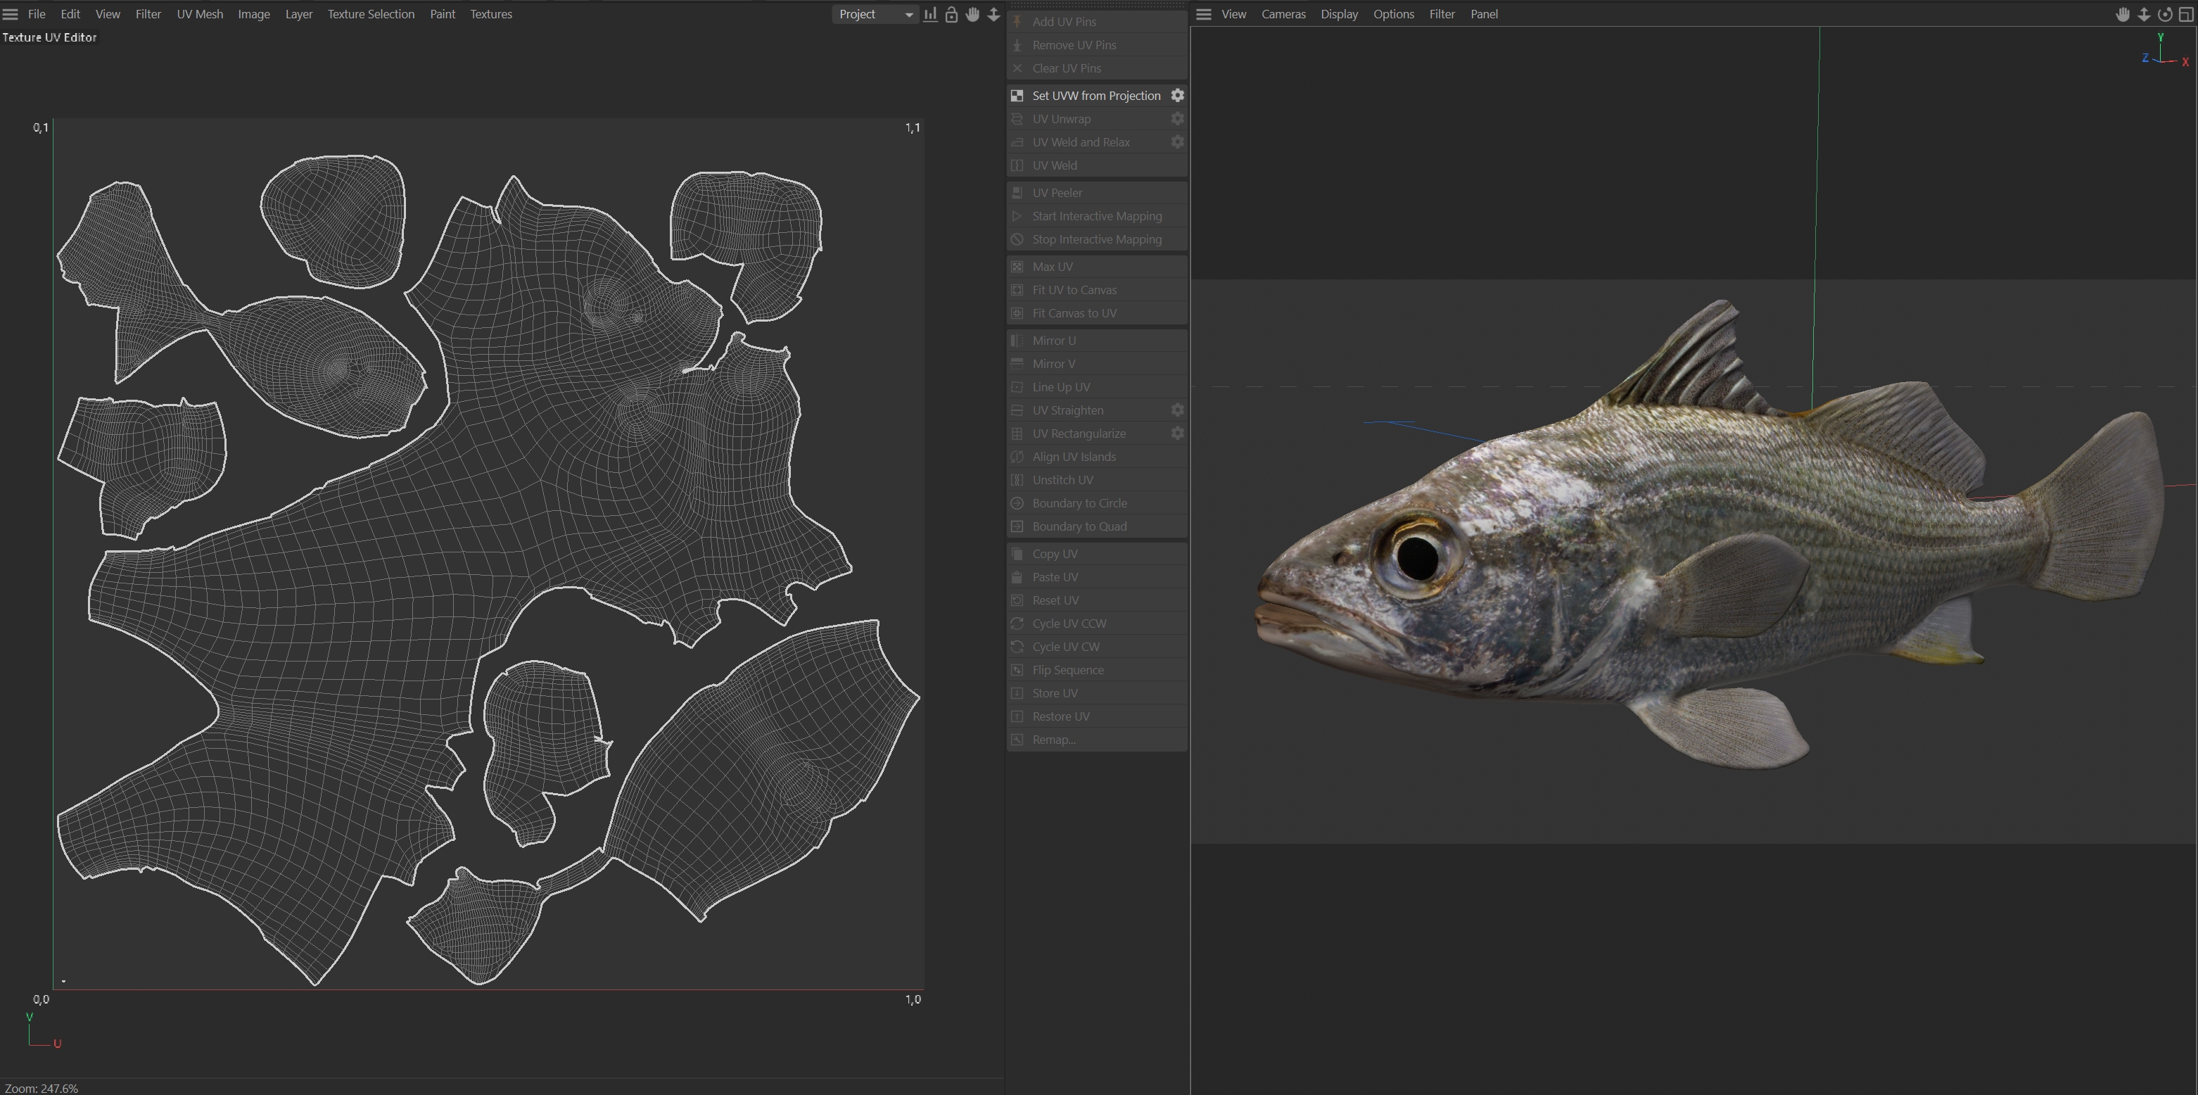Viewport: 2198px width, 1095px height.
Task: Click the viewport orbit rotate camera icon
Action: pyautogui.click(x=2165, y=13)
